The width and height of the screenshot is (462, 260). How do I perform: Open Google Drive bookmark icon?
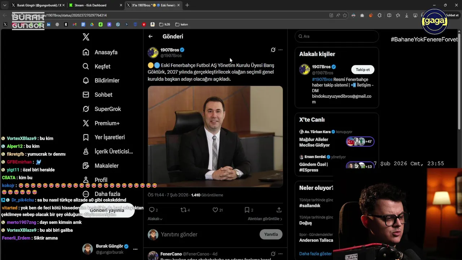(x=92, y=25)
